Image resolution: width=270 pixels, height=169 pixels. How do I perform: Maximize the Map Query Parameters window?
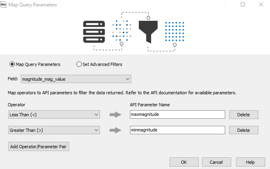[x=243, y=4]
